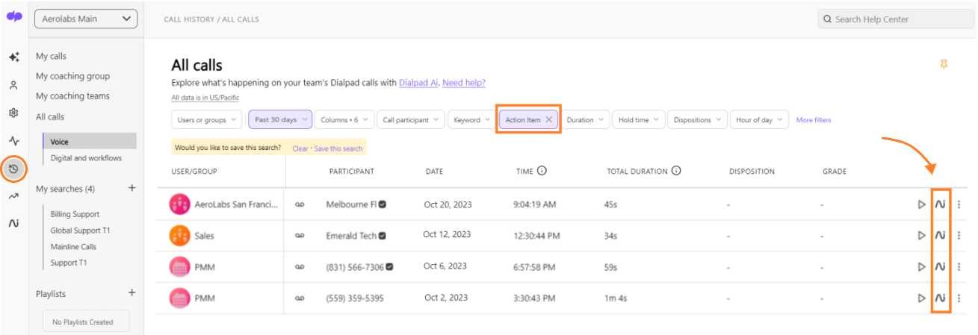Viewport: 978px width, 335px height.
Task: Click the pin icon beside All calls
Action: 944,65
